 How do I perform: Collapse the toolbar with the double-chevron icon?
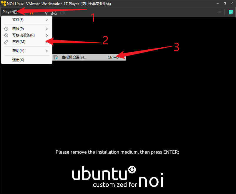click(220, 12)
